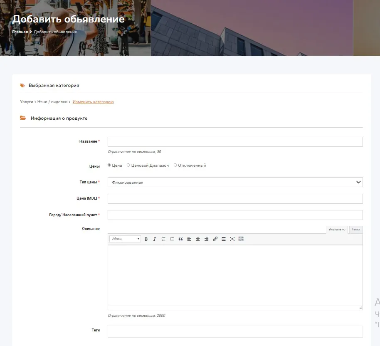Screen dimensions: 380x346
Task: Click the tag icon beside Выбранная категория
Action: 22,85
